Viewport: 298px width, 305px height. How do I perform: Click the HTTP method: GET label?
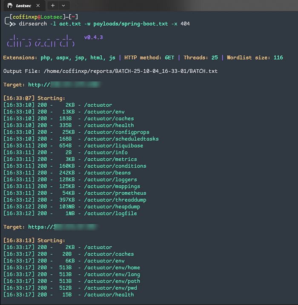pos(149,57)
